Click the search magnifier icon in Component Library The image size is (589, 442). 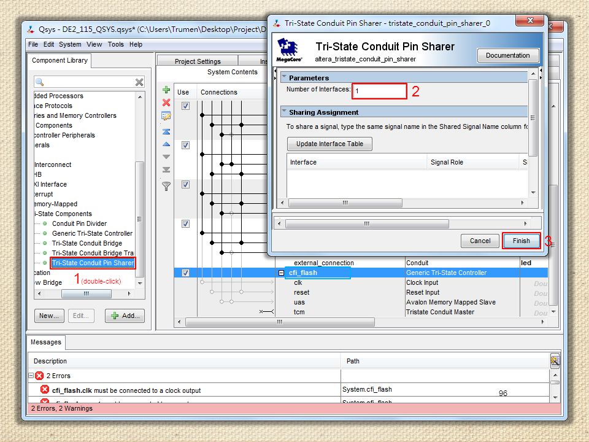[39, 82]
